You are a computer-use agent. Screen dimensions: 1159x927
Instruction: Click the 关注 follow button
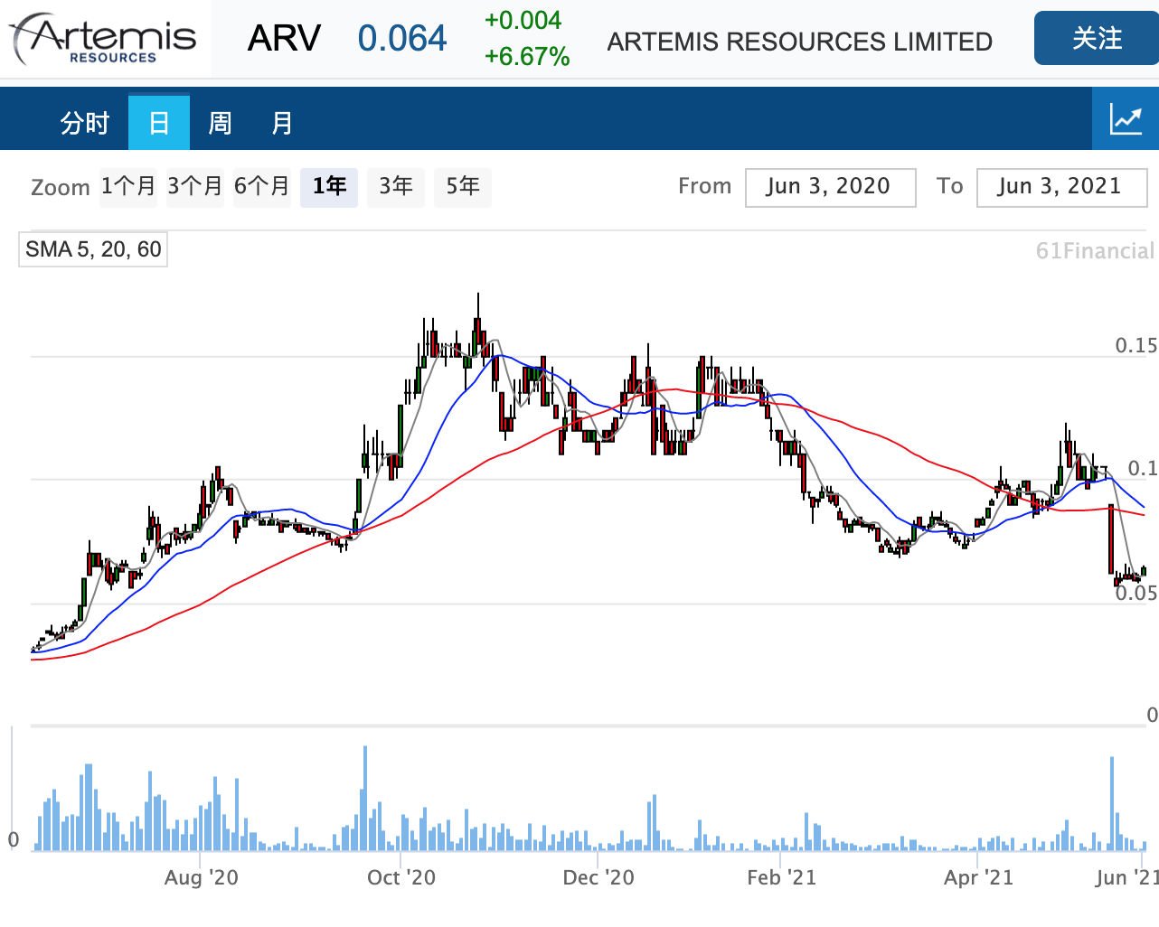1097,38
